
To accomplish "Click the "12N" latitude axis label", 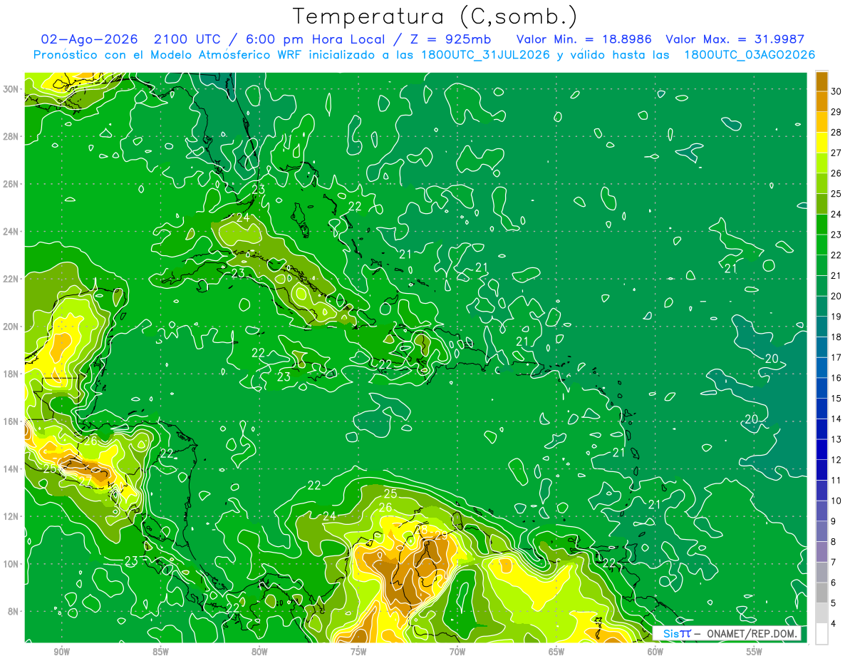I will click(11, 516).
